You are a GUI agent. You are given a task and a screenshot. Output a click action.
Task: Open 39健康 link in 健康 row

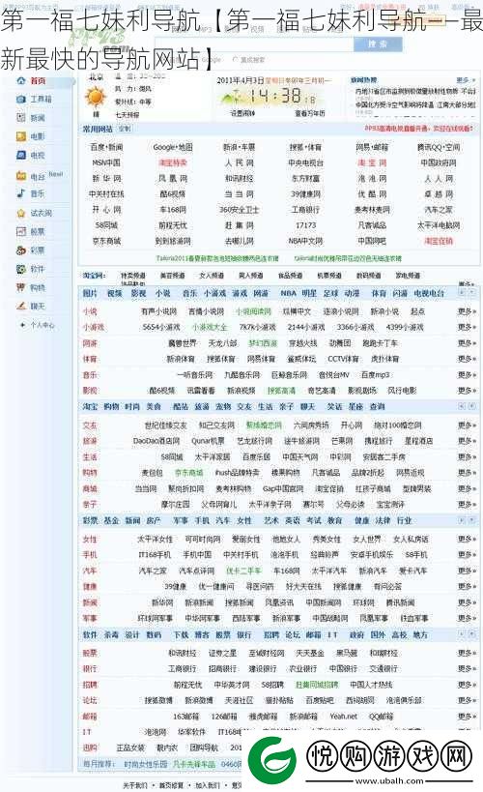(x=176, y=586)
